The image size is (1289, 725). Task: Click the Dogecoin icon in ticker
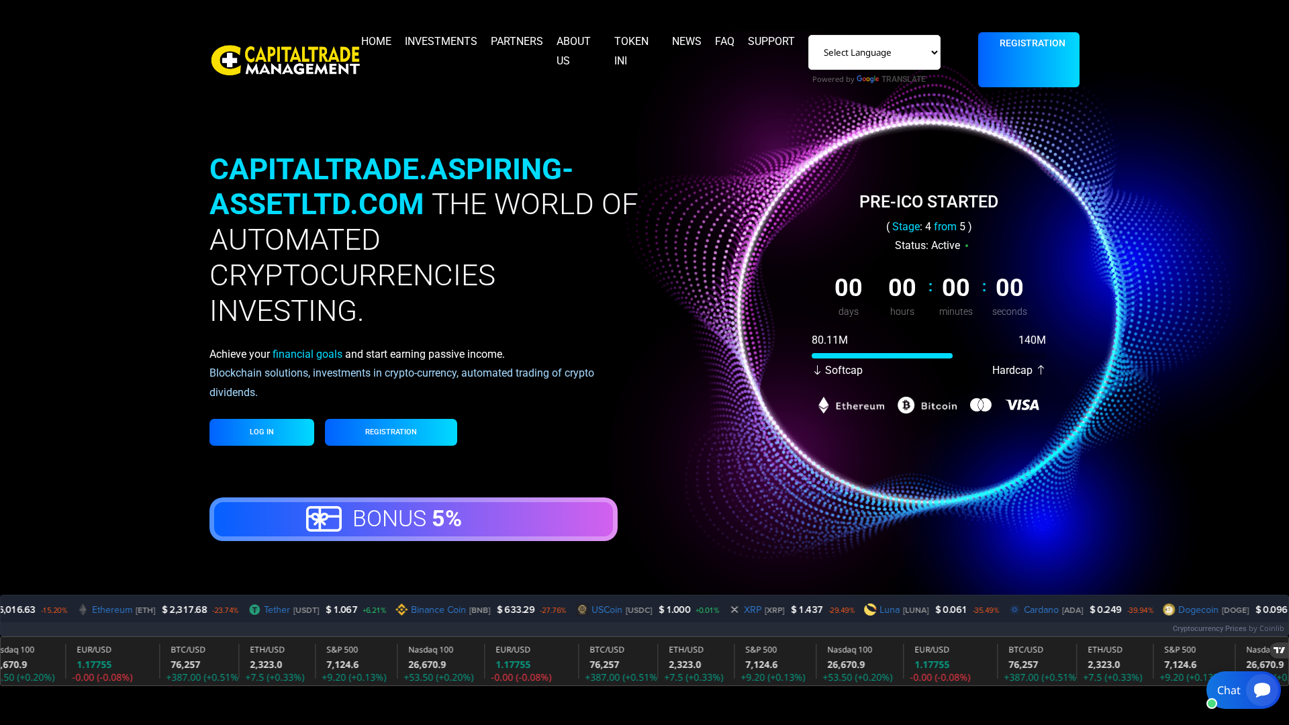coord(1169,610)
